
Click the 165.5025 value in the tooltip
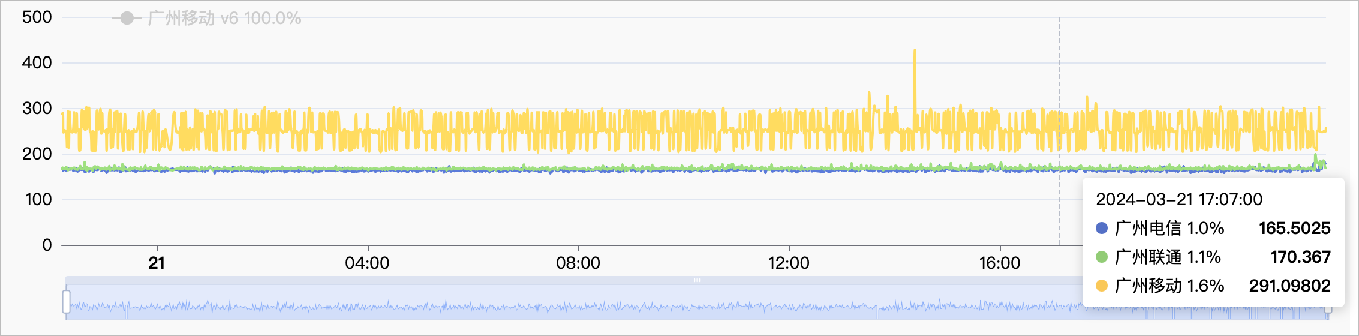coord(1294,228)
